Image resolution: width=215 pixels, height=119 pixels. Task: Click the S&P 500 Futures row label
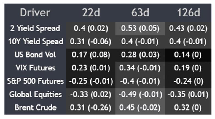tap(36, 81)
